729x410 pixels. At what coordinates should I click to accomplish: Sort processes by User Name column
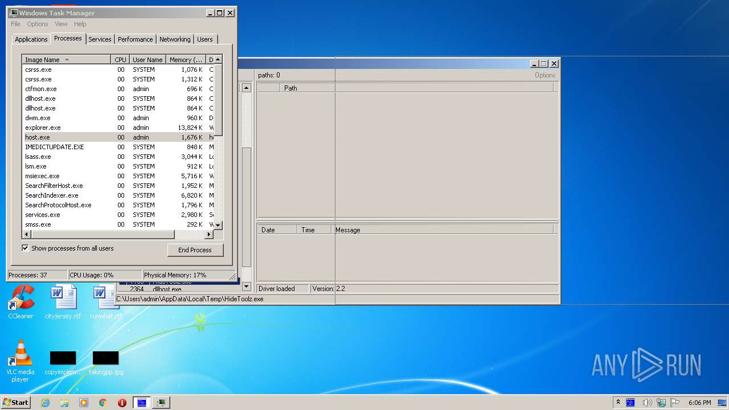pyautogui.click(x=148, y=60)
